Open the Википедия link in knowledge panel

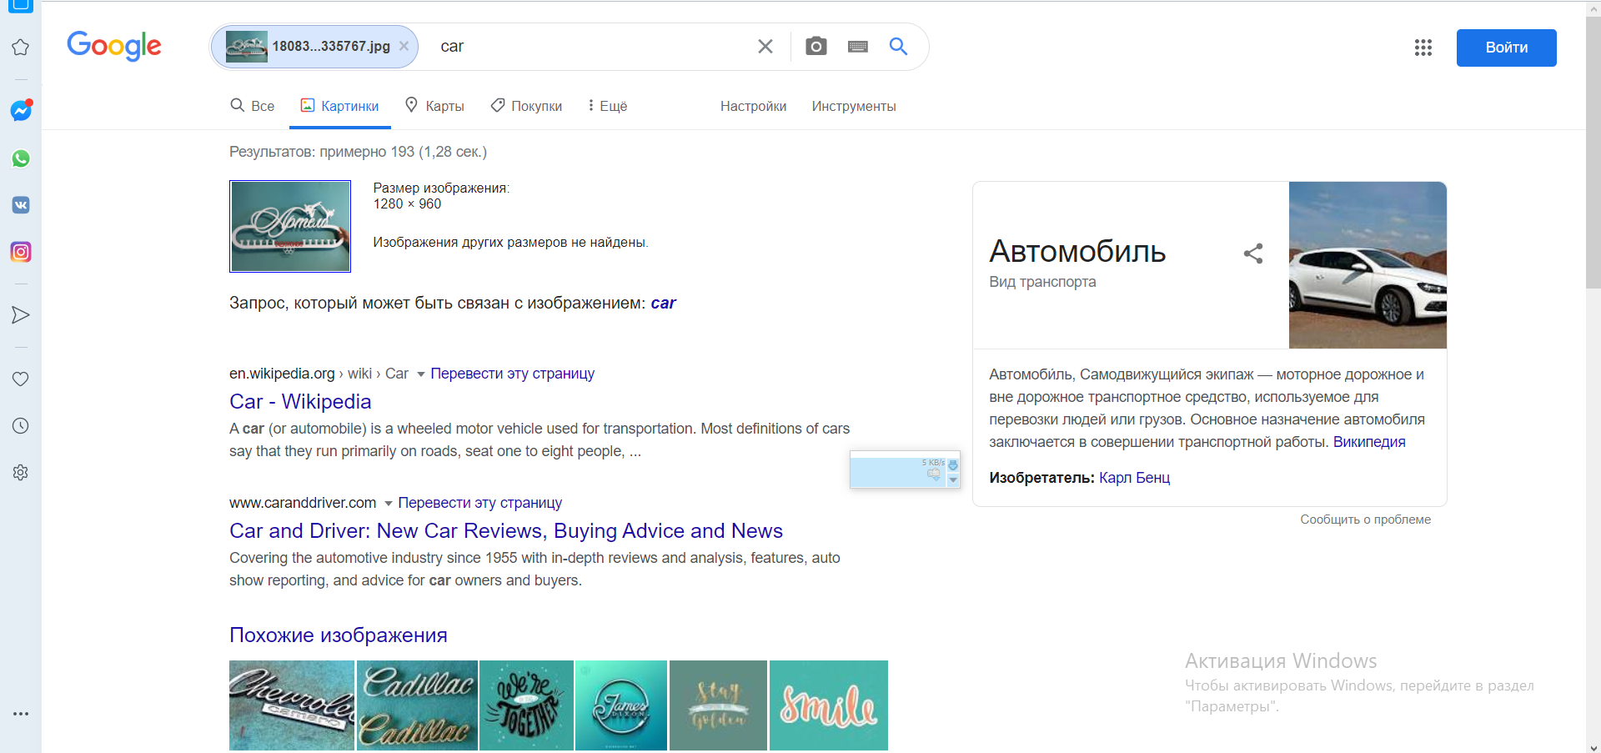pyautogui.click(x=1369, y=442)
